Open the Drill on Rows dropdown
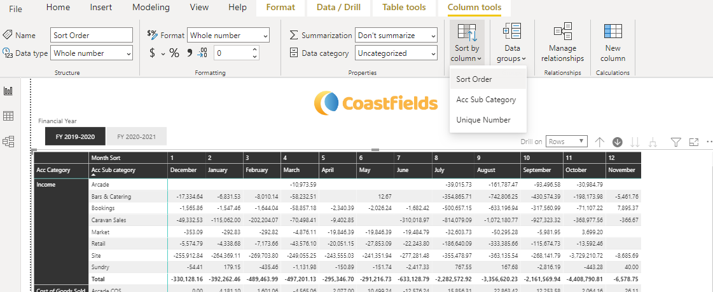Screen dimensions: 713x292 click(x=567, y=142)
